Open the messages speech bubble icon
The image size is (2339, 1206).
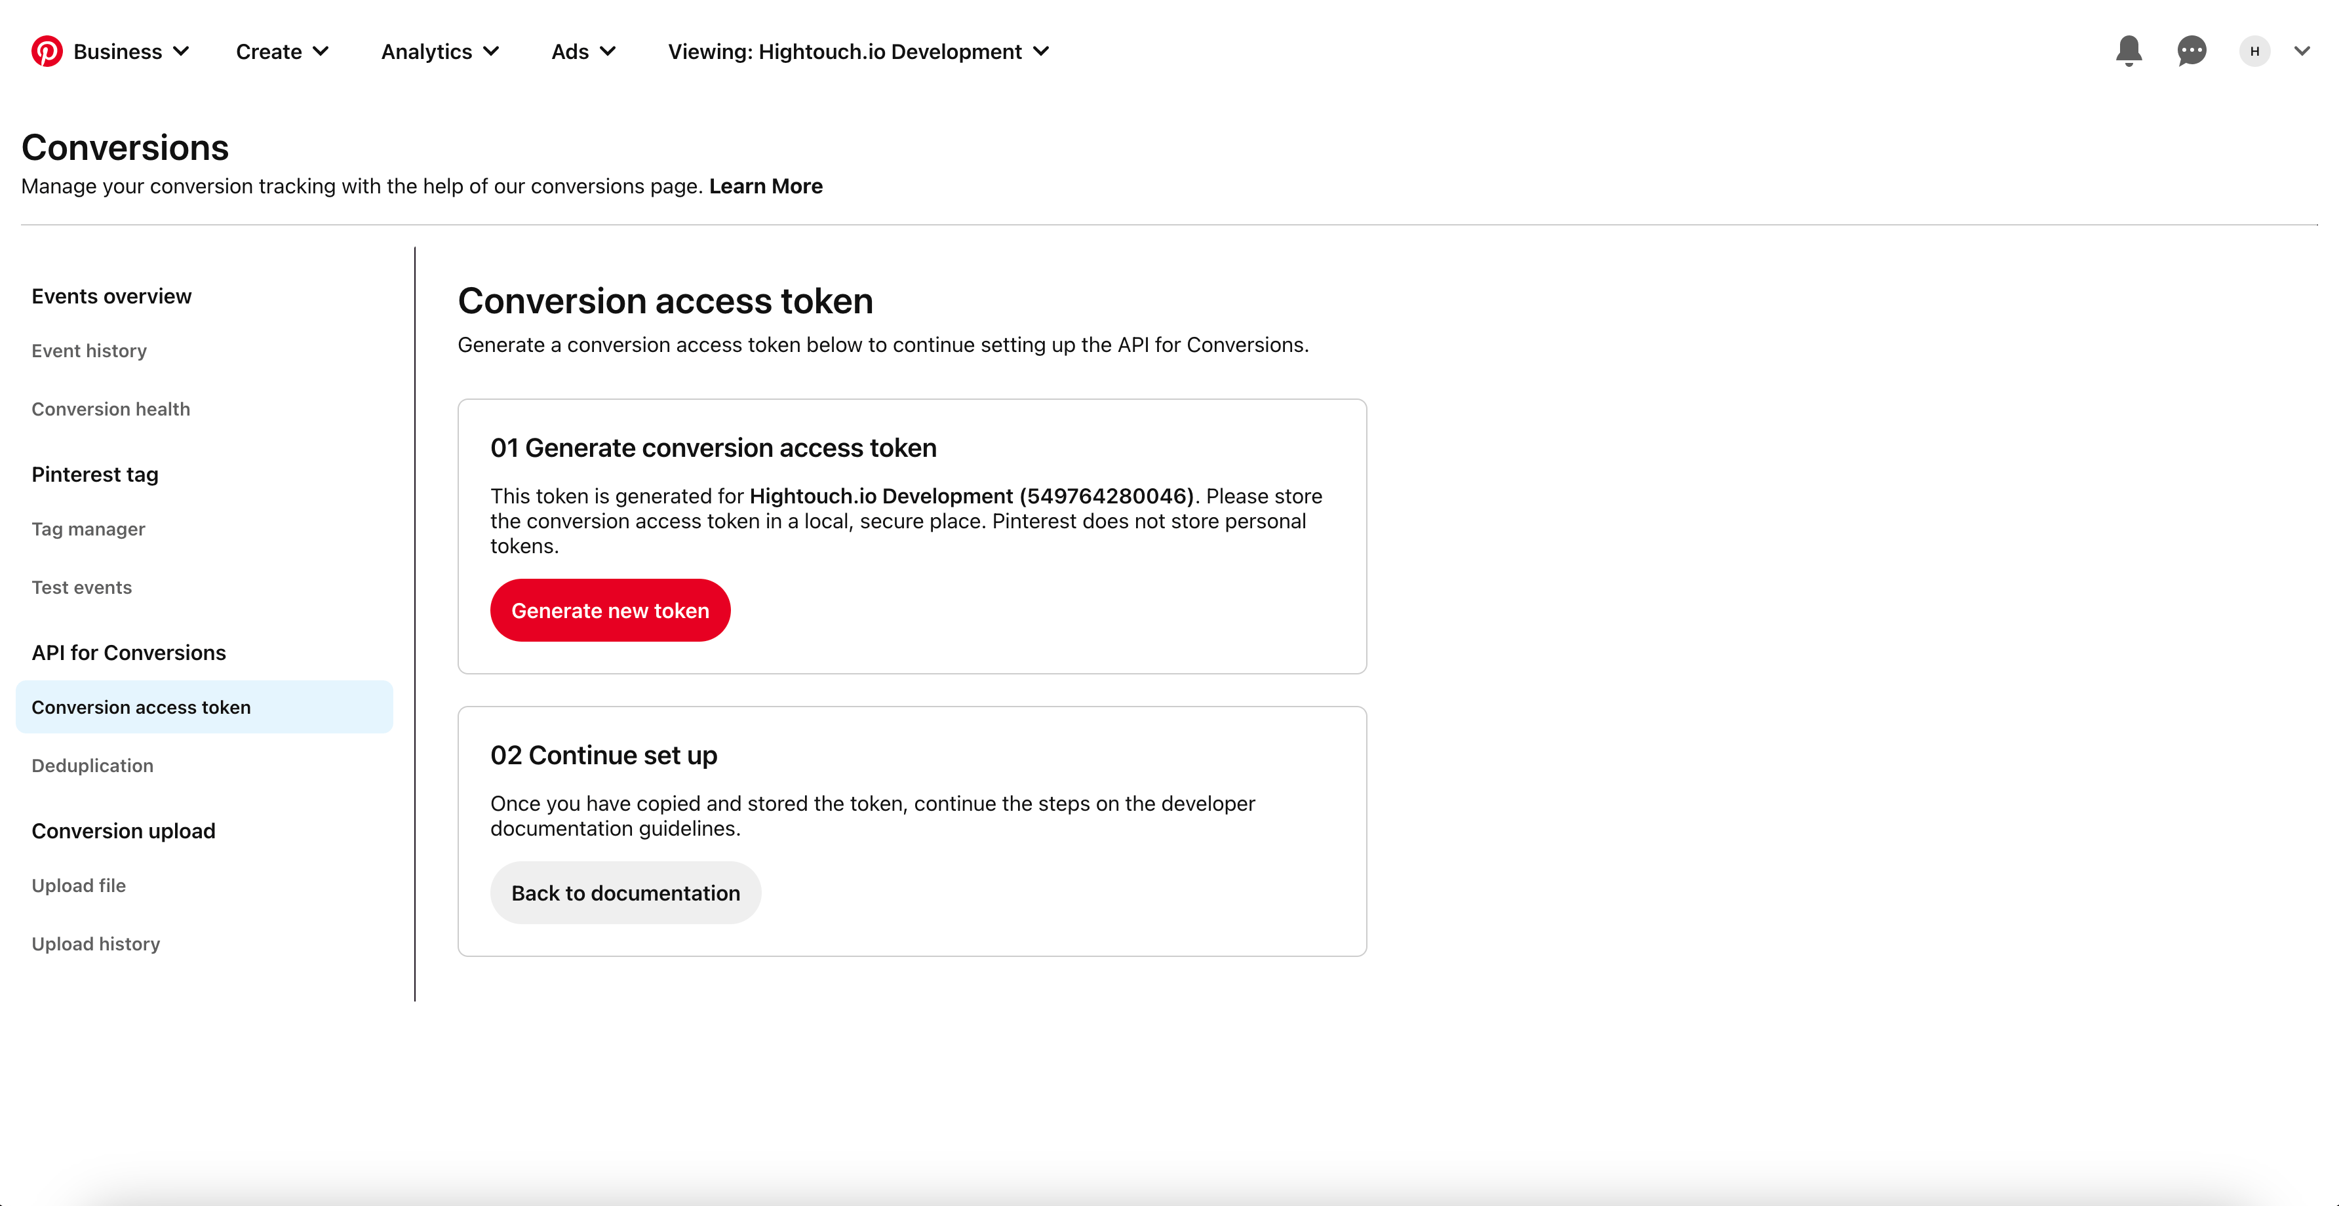click(2191, 51)
